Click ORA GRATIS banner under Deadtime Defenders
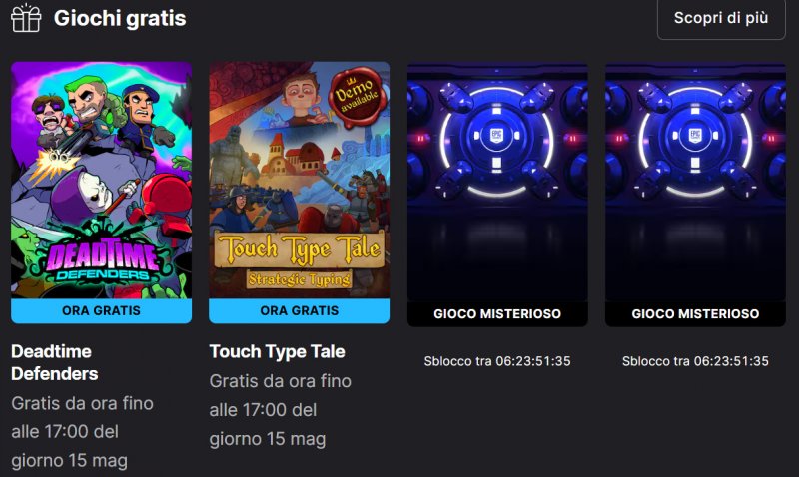The image size is (799, 477). tap(102, 311)
